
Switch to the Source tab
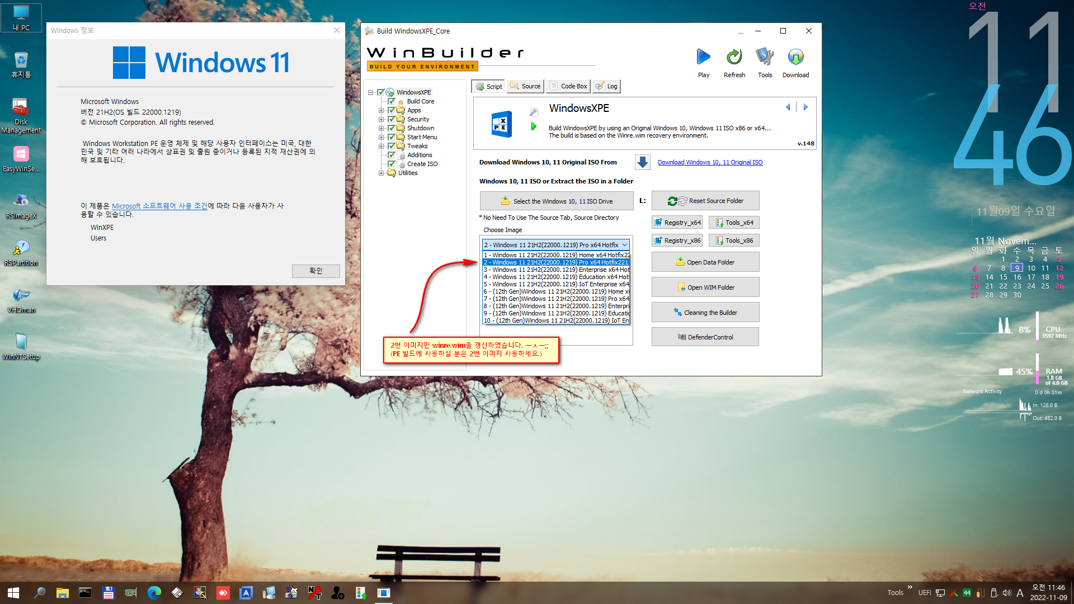click(x=526, y=86)
